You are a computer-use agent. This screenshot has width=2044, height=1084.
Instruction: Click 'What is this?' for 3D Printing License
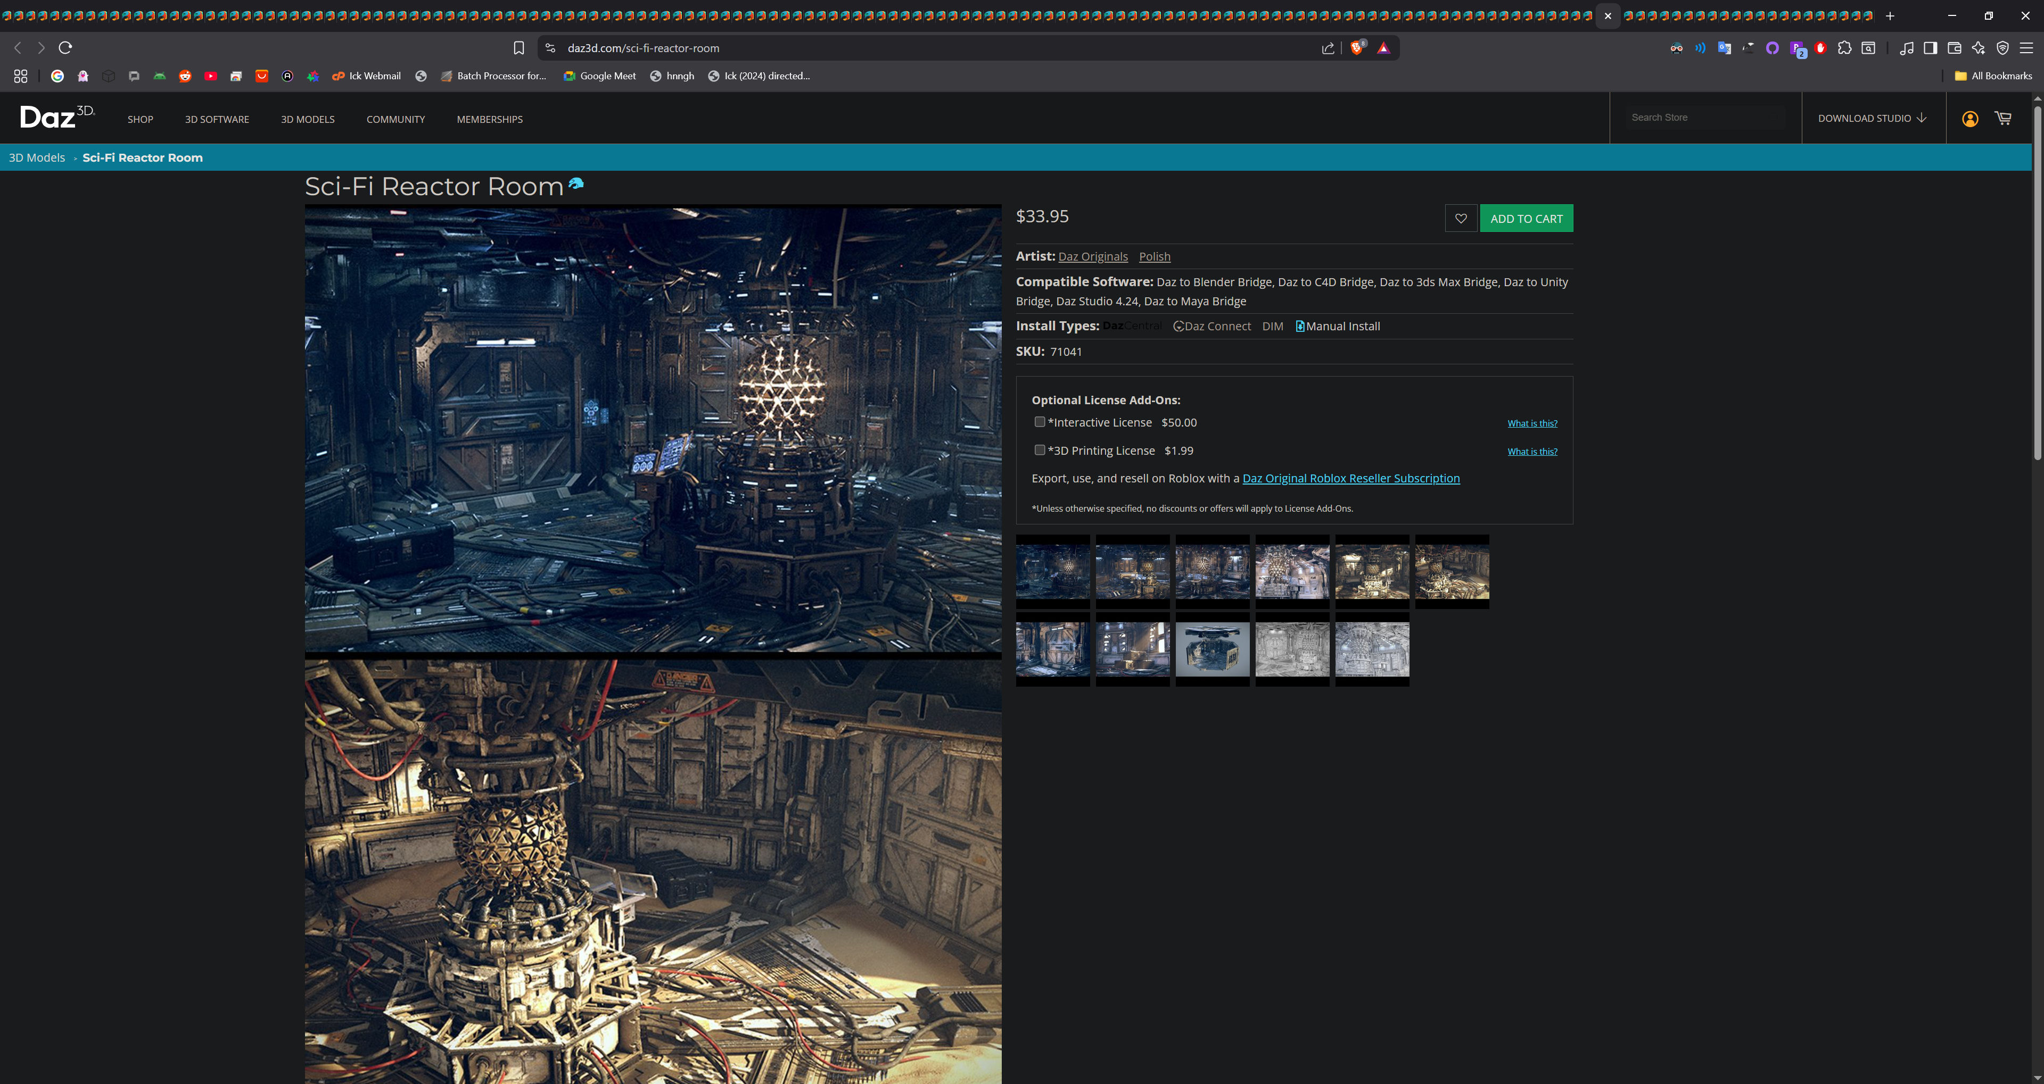coord(1532,451)
